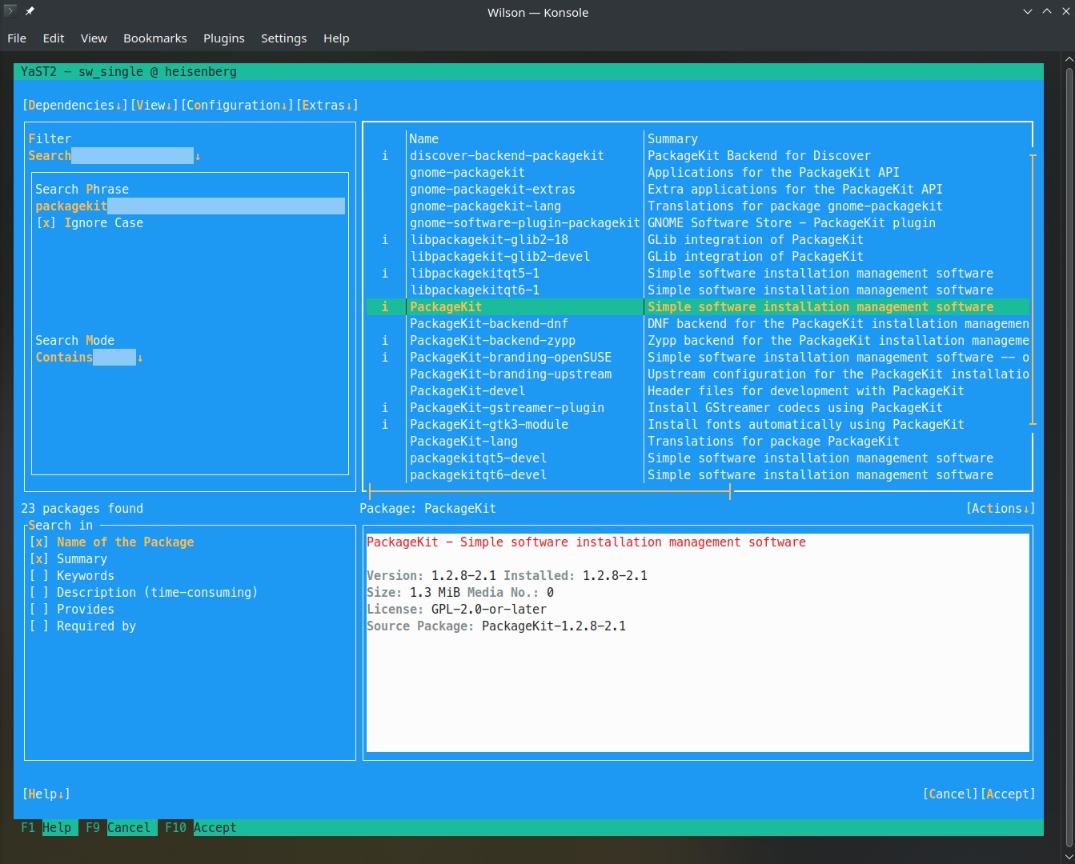Viewport: 1075px width, 864px height.
Task: Select the libpackagekitqt5-1 row
Action: (x=697, y=274)
